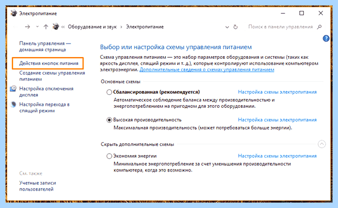Click Оборудование и звук breadcrumb

coord(92,27)
